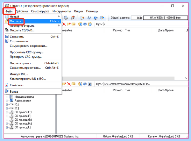Expand the CD привод(G:) node

point(7,120)
